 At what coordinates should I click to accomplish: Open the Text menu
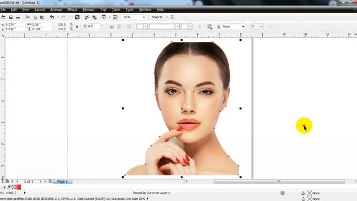(103, 9)
